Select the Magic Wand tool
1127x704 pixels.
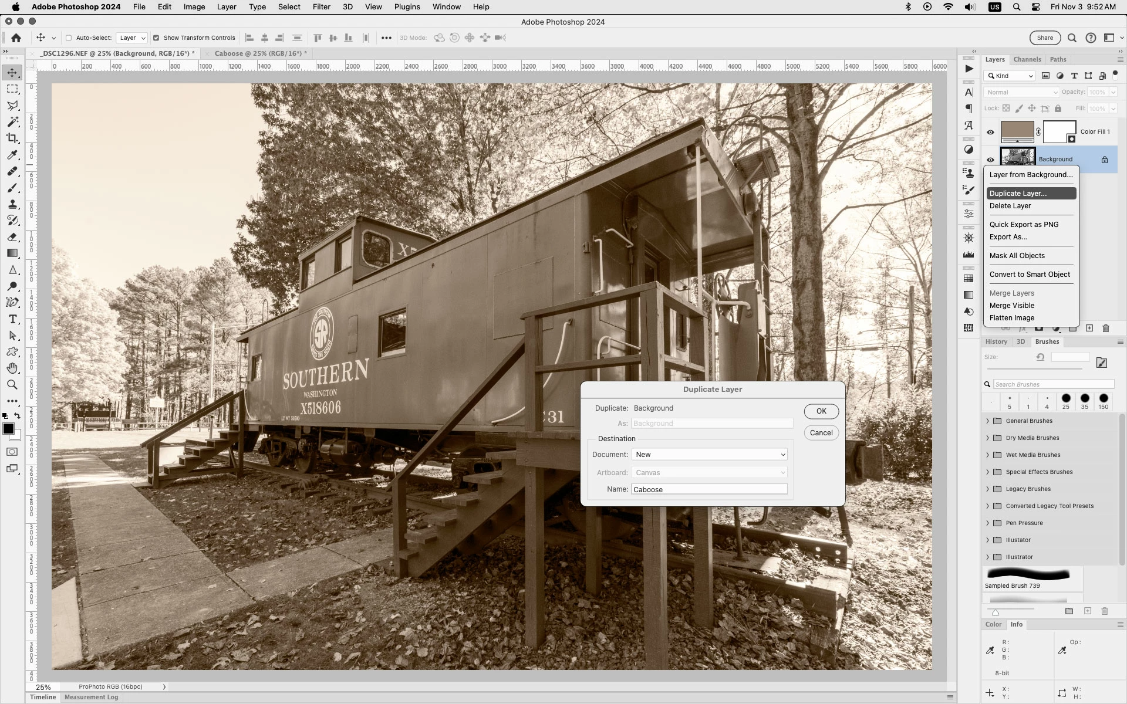pos(12,122)
